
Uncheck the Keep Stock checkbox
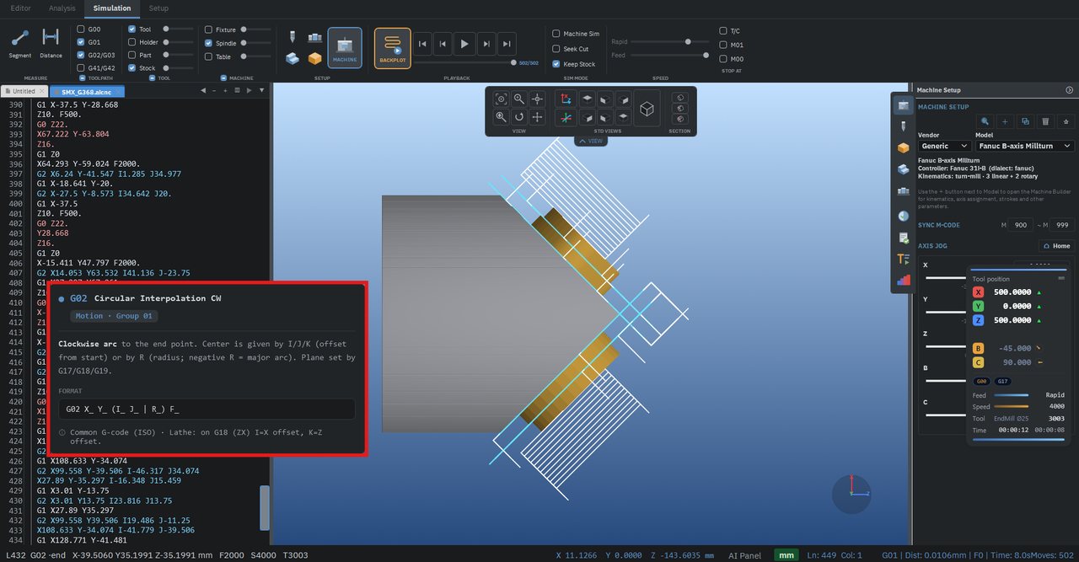556,64
